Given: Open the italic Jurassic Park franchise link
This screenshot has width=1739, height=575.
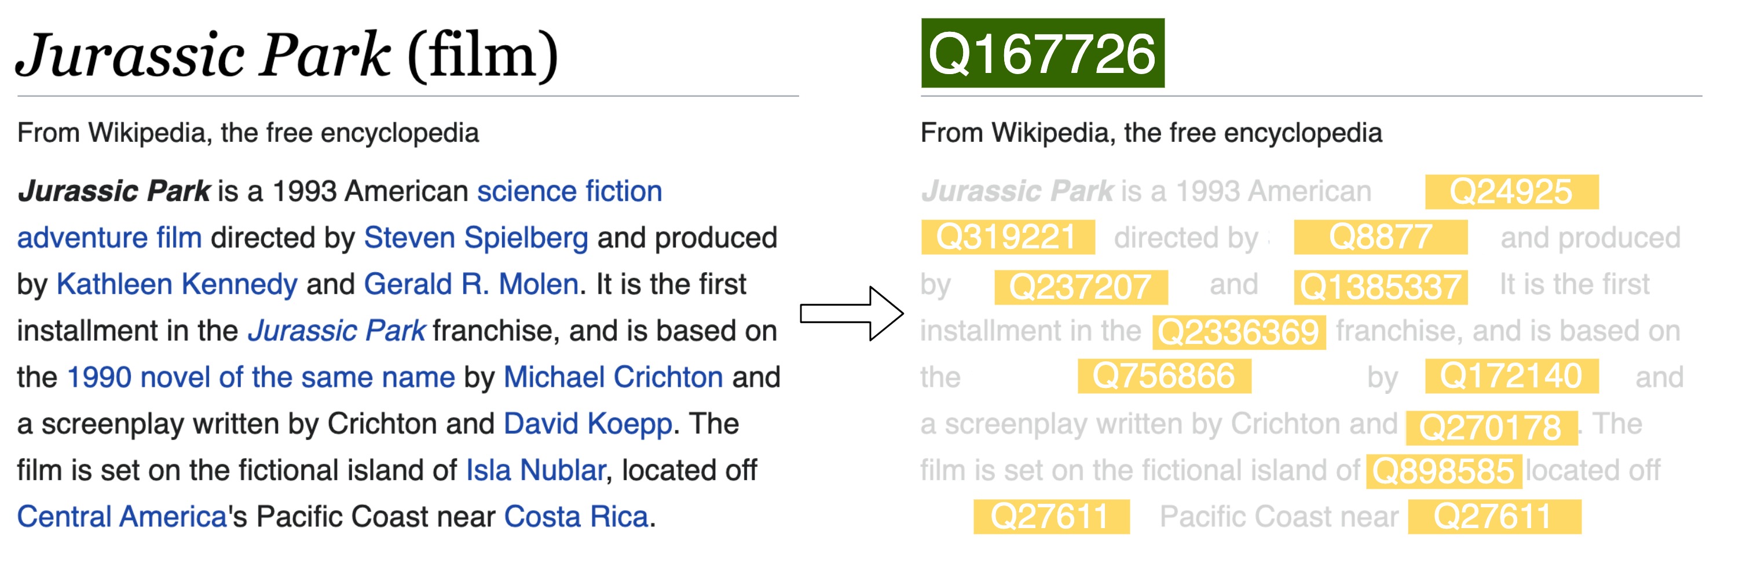Looking at the screenshot, I should 336,331.
